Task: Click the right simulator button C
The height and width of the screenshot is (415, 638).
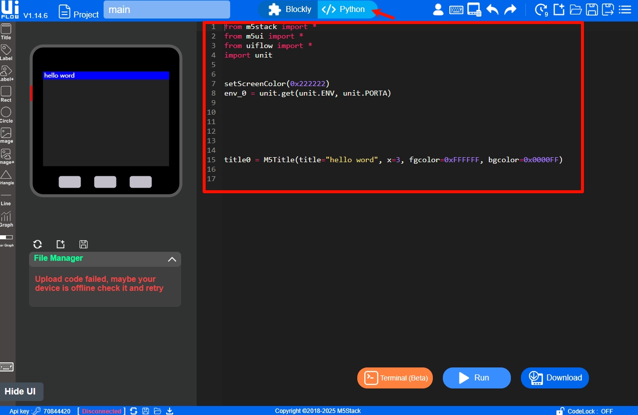Action: click(x=141, y=182)
